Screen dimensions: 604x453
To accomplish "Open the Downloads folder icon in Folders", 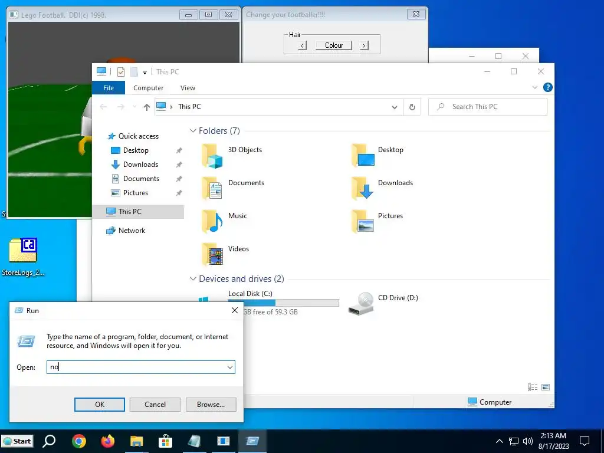I will tap(363, 188).
